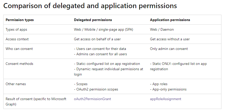Screen dimensions: 225x111
Task: Click the 'Permission types' column header
Action: coord(20,20)
